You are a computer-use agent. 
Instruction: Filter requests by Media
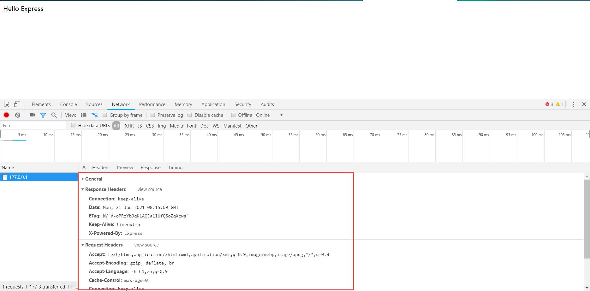click(x=176, y=126)
